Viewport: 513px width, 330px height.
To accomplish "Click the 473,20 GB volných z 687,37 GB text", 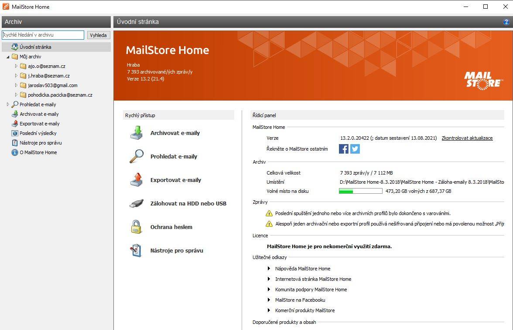I will pyautogui.click(x=418, y=191).
